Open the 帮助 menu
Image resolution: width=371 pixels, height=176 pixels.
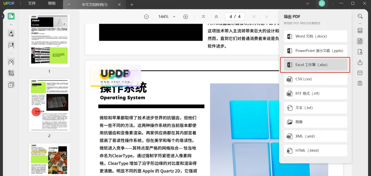52,4
